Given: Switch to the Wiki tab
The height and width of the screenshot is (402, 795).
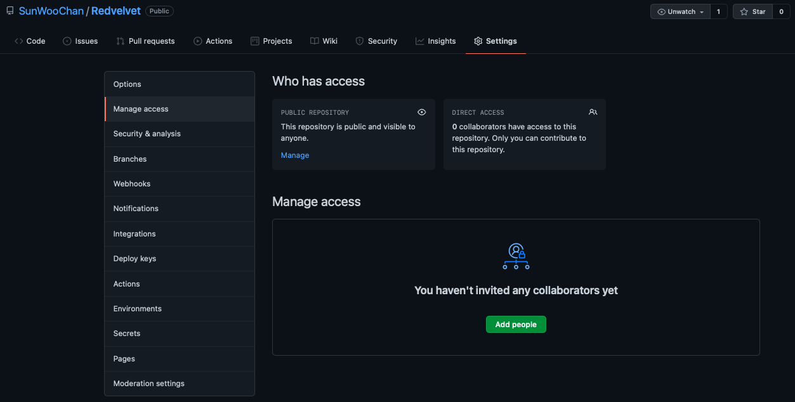Looking at the screenshot, I should (x=324, y=41).
